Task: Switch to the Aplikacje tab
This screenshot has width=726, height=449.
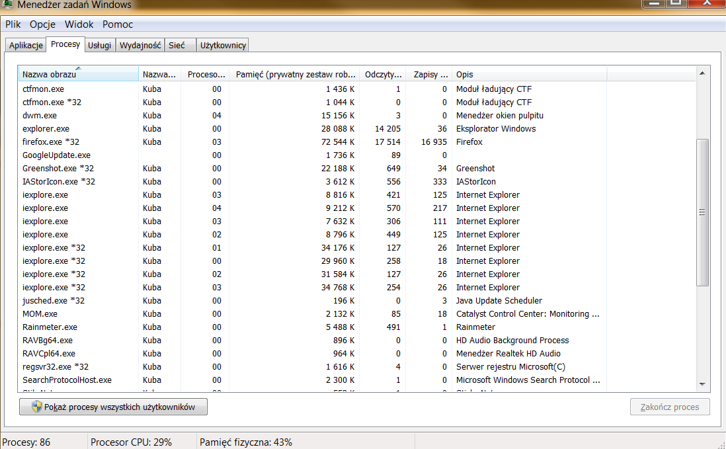Action: point(26,46)
